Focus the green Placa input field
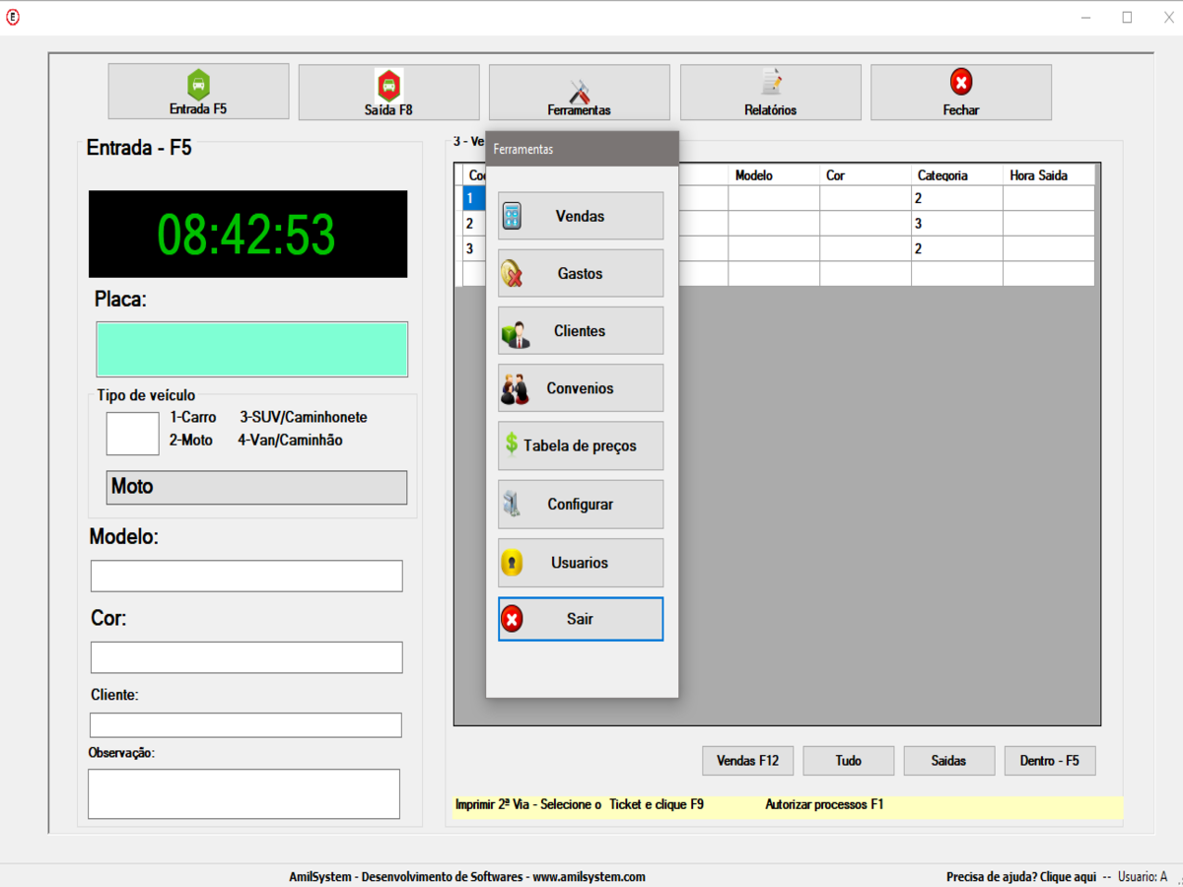Viewport: 1183px width, 887px height. tap(251, 349)
